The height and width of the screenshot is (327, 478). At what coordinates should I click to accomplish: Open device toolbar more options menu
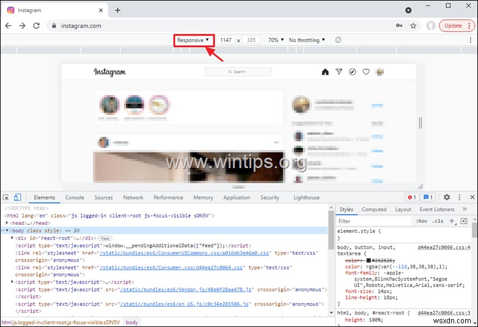point(471,40)
